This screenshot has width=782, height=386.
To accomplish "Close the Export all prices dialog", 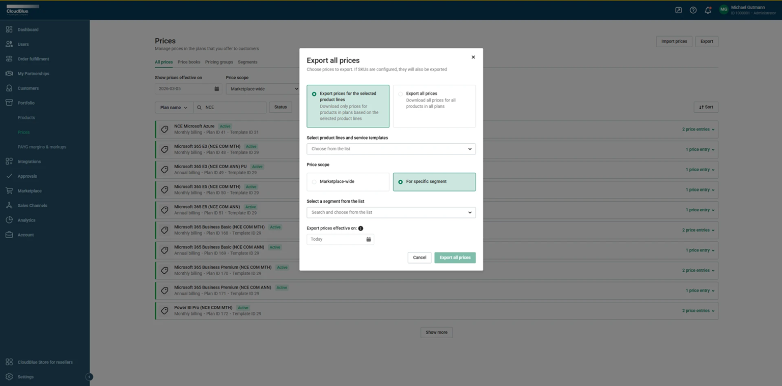I will (x=473, y=57).
